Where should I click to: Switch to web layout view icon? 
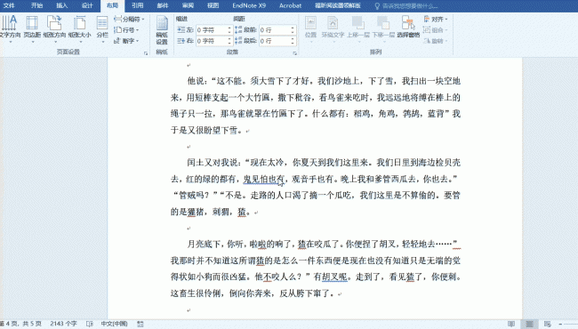pos(548,324)
